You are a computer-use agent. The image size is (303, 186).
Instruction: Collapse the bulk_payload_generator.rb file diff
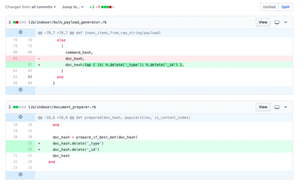pos(286,22)
